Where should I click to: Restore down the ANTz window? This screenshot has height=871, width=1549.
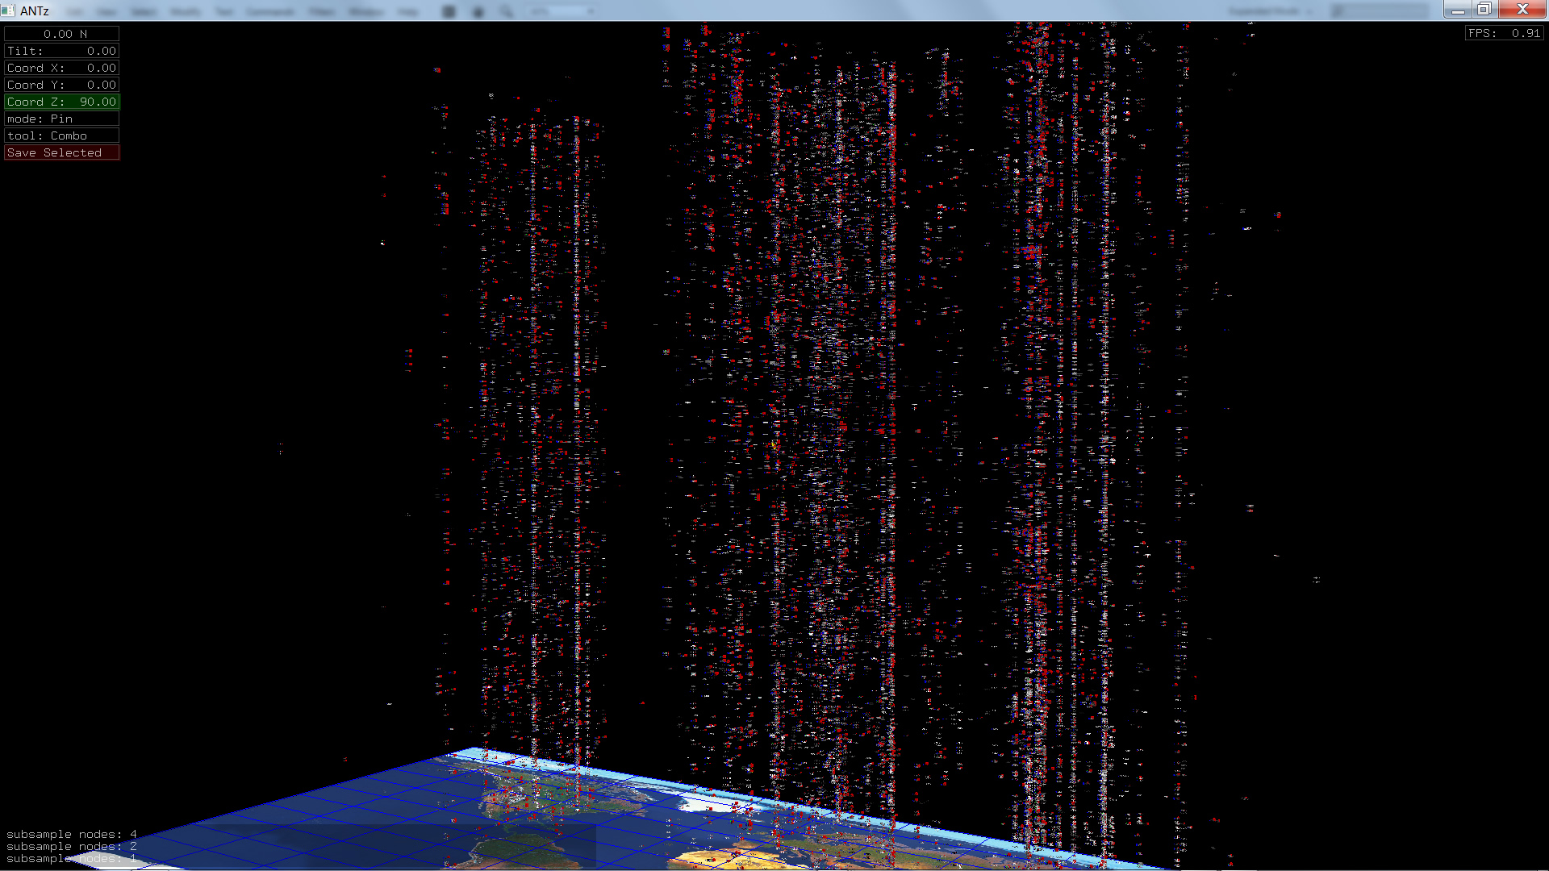pyautogui.click(x=1484, y=10)
